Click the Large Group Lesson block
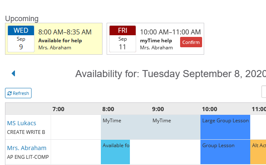The height and width of the screenshot is (165, 266). click(x=225, y=127)
